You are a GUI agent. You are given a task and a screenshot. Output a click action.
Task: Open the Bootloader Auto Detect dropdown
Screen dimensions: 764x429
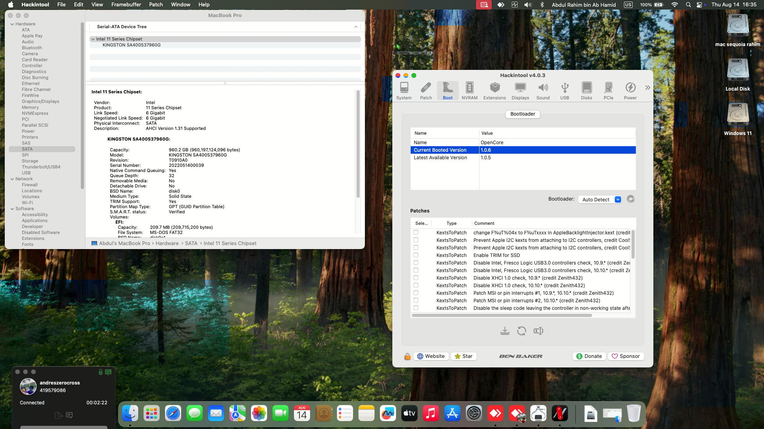tap(600, 199)
